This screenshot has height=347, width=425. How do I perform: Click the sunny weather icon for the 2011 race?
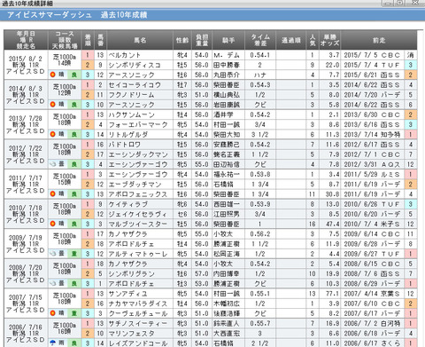(x=53, y=194)
